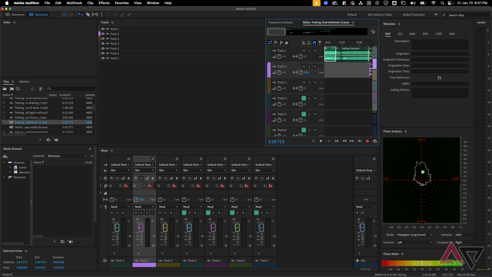The image size is (492, 277).
Task: Select the Time Selection tool
Action: (101, 15)
